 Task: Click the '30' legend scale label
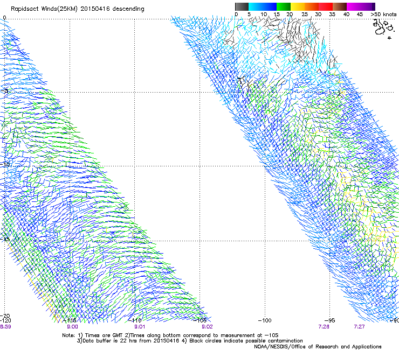[x=318, y=14]
